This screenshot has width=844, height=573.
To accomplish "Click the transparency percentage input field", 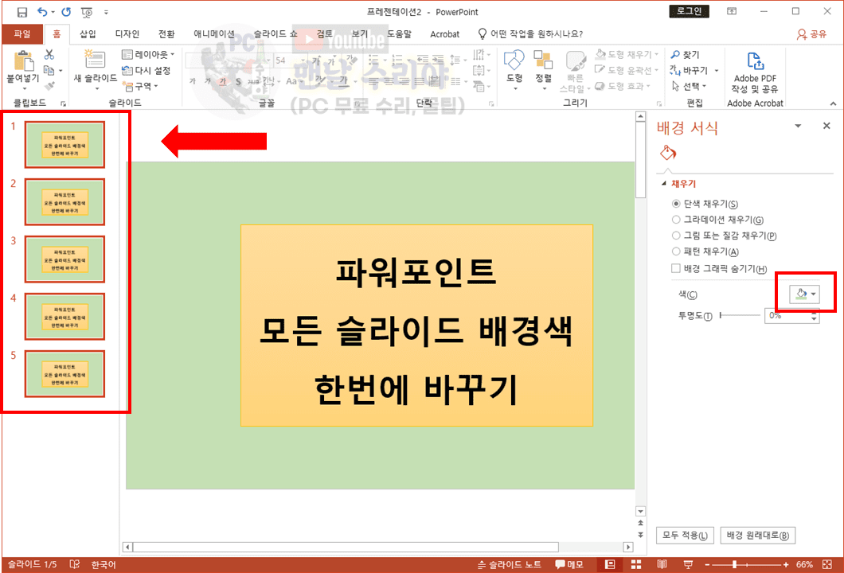I will pyautogui.click(x=787, y=315).
